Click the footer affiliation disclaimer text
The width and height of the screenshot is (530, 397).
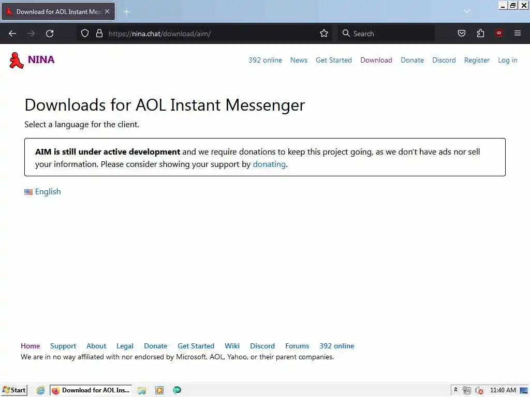pyautogui.click(x=177, y=357)
